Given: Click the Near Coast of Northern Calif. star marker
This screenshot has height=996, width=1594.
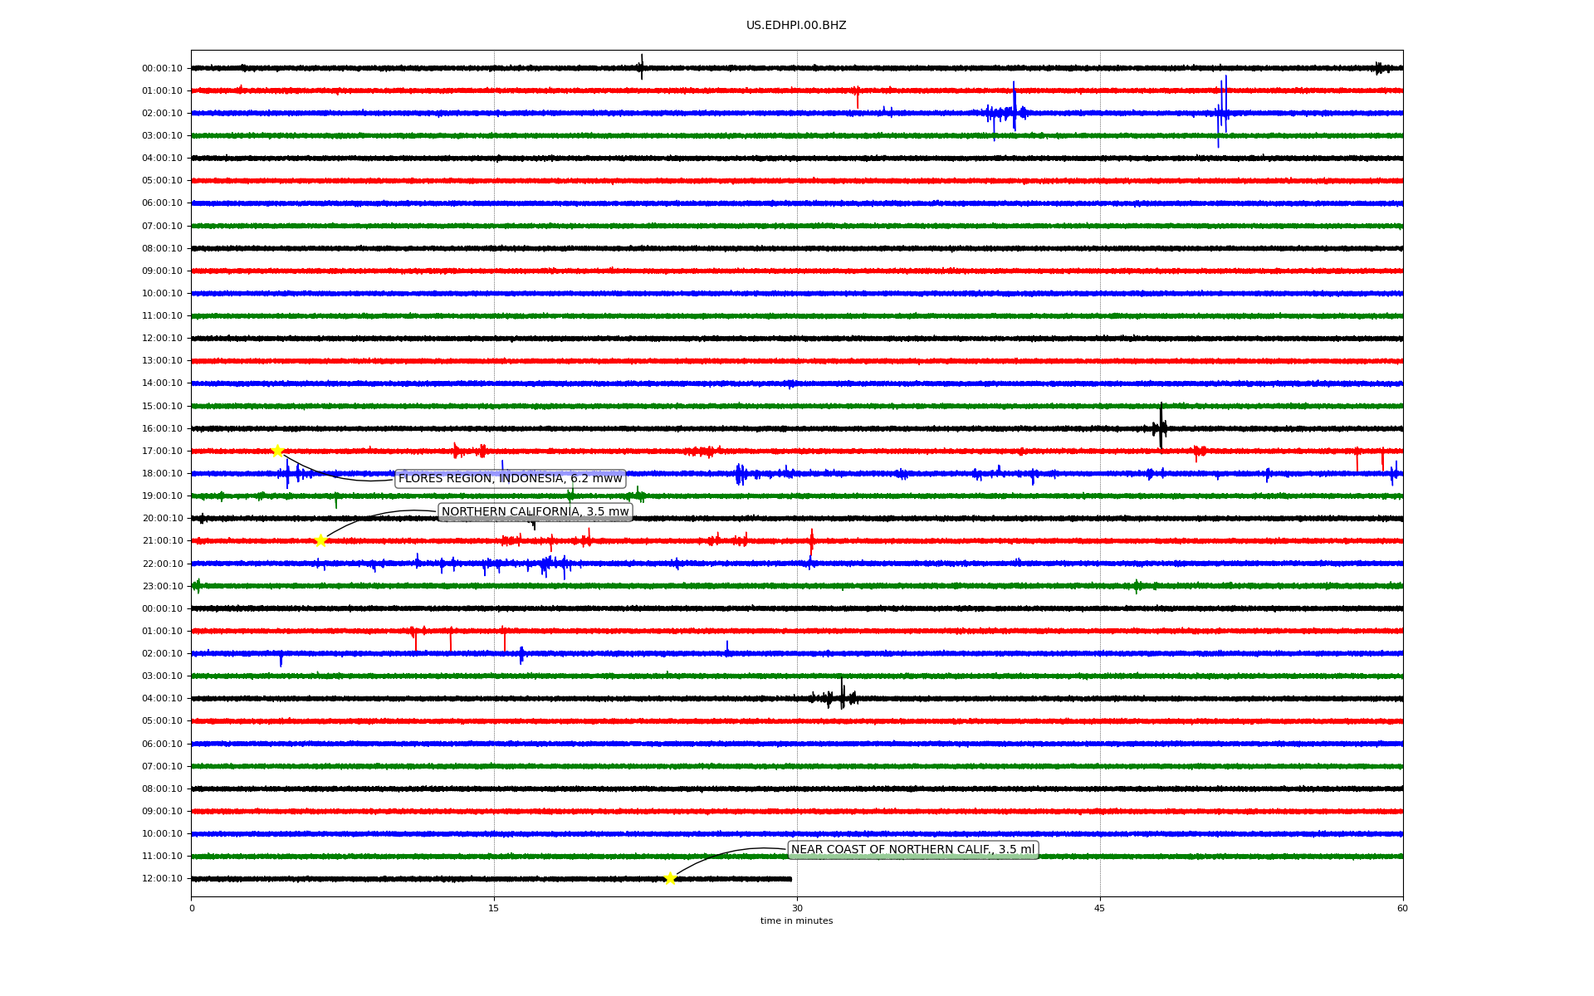Looking at the screenshot, I should 670,879.
